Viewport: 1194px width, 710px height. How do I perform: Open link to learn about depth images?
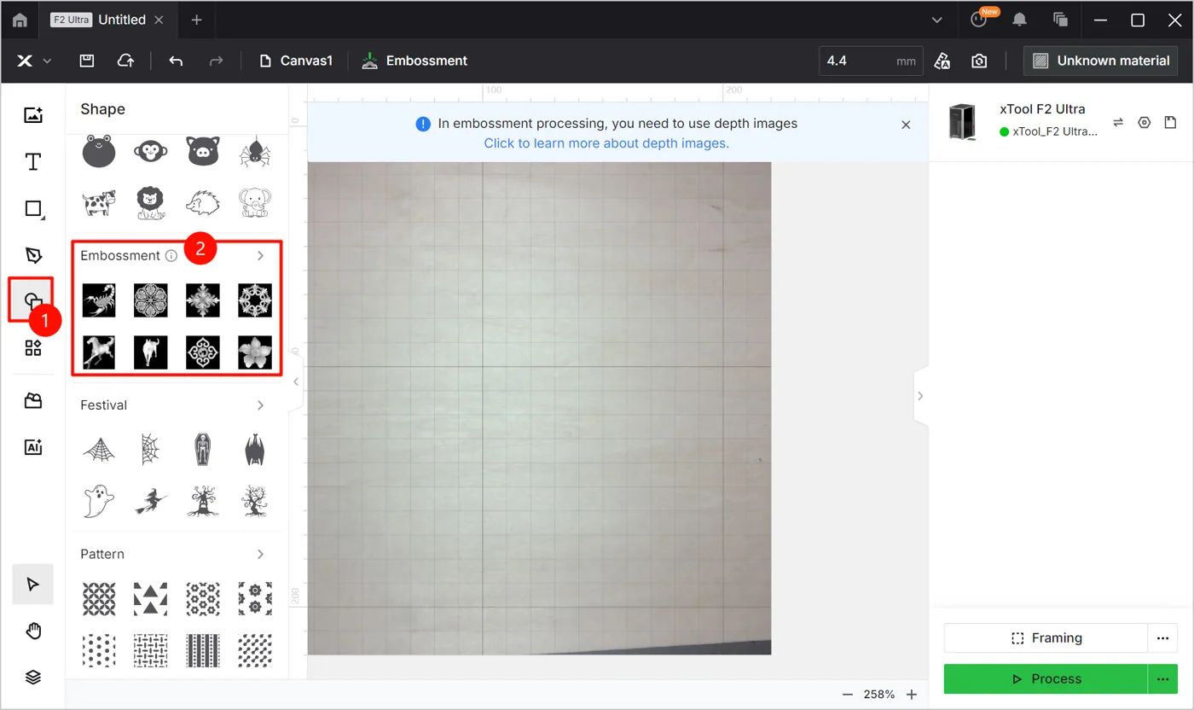click(x=606, y=143)
